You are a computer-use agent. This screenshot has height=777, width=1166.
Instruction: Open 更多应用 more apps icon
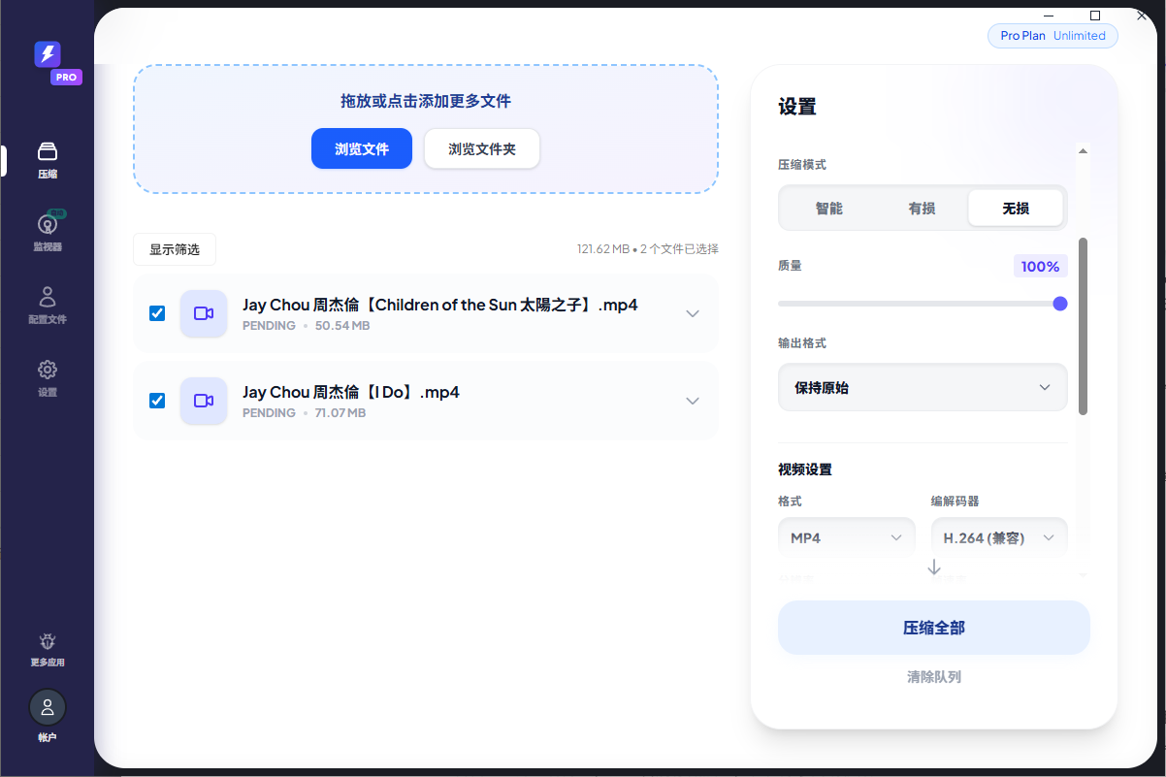(x=48, y=650)
